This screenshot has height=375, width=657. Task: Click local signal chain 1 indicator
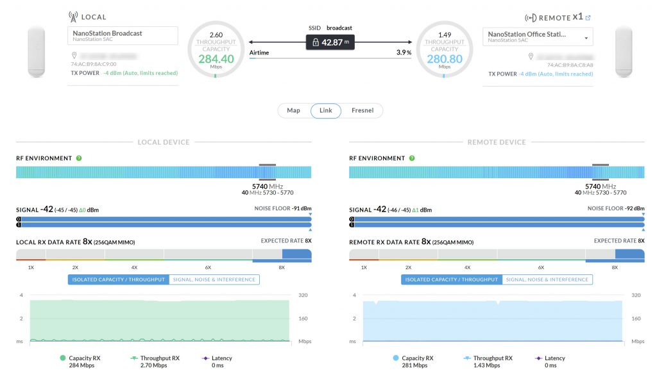(x=19, y=225)
